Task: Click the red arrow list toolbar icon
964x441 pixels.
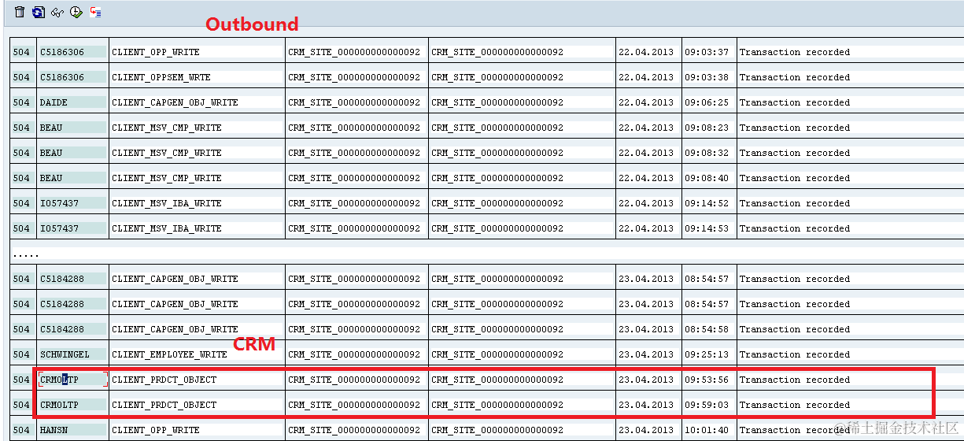Action: click(95, 12)
